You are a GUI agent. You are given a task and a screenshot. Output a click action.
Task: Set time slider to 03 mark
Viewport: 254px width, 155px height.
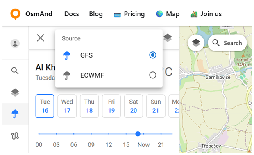[x=57, y=134]
